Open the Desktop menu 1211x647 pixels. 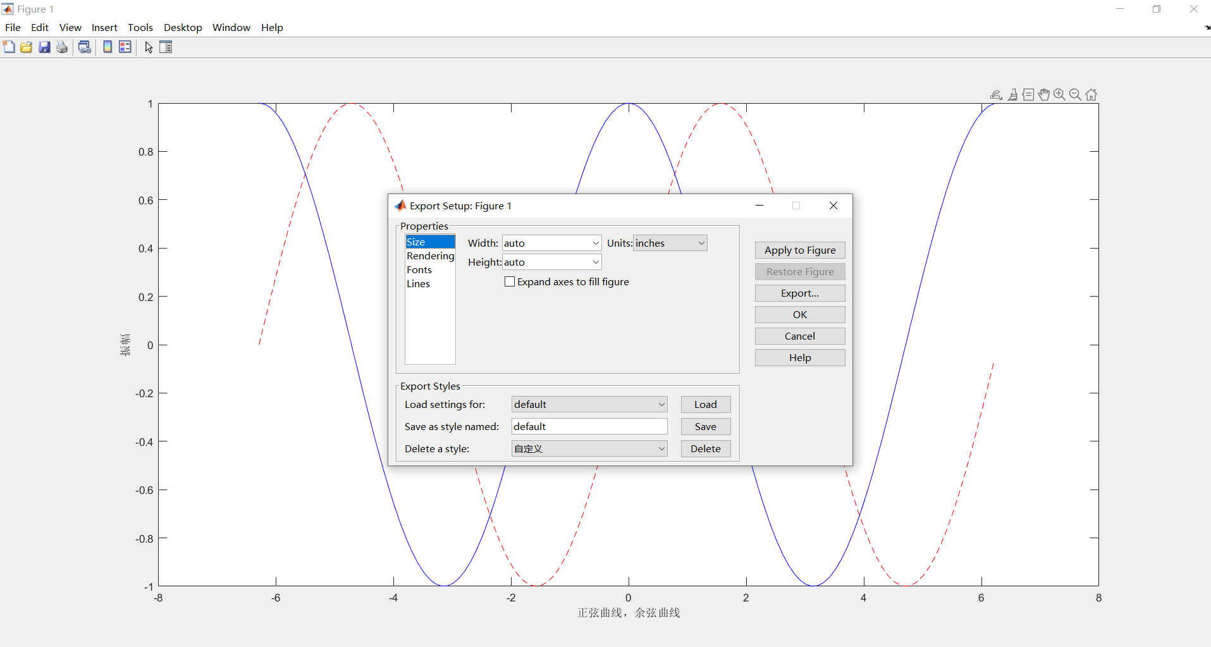[183, 27]
